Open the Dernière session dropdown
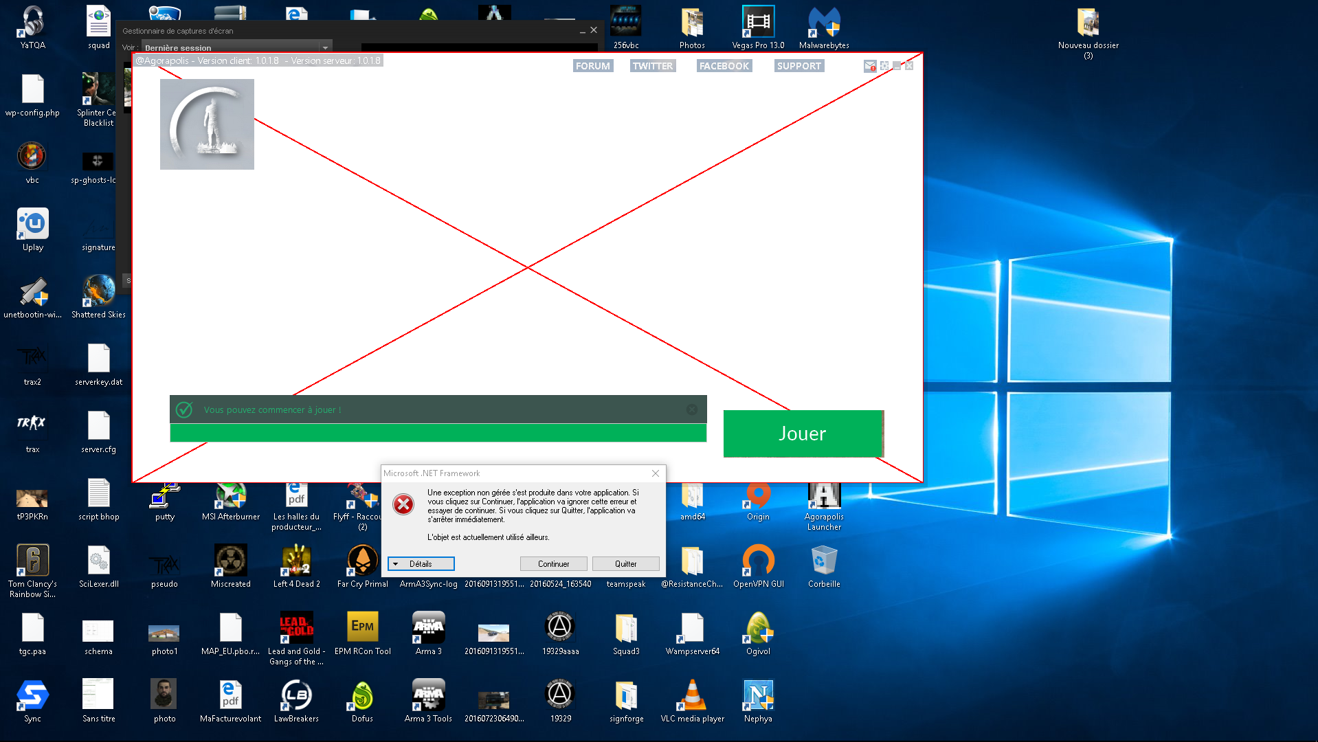The height and width of the screenshot is (742, 1318). (237, 47)
